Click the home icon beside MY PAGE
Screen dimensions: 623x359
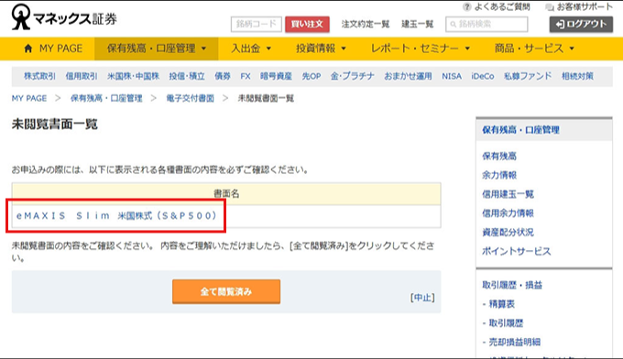(28, 49)
